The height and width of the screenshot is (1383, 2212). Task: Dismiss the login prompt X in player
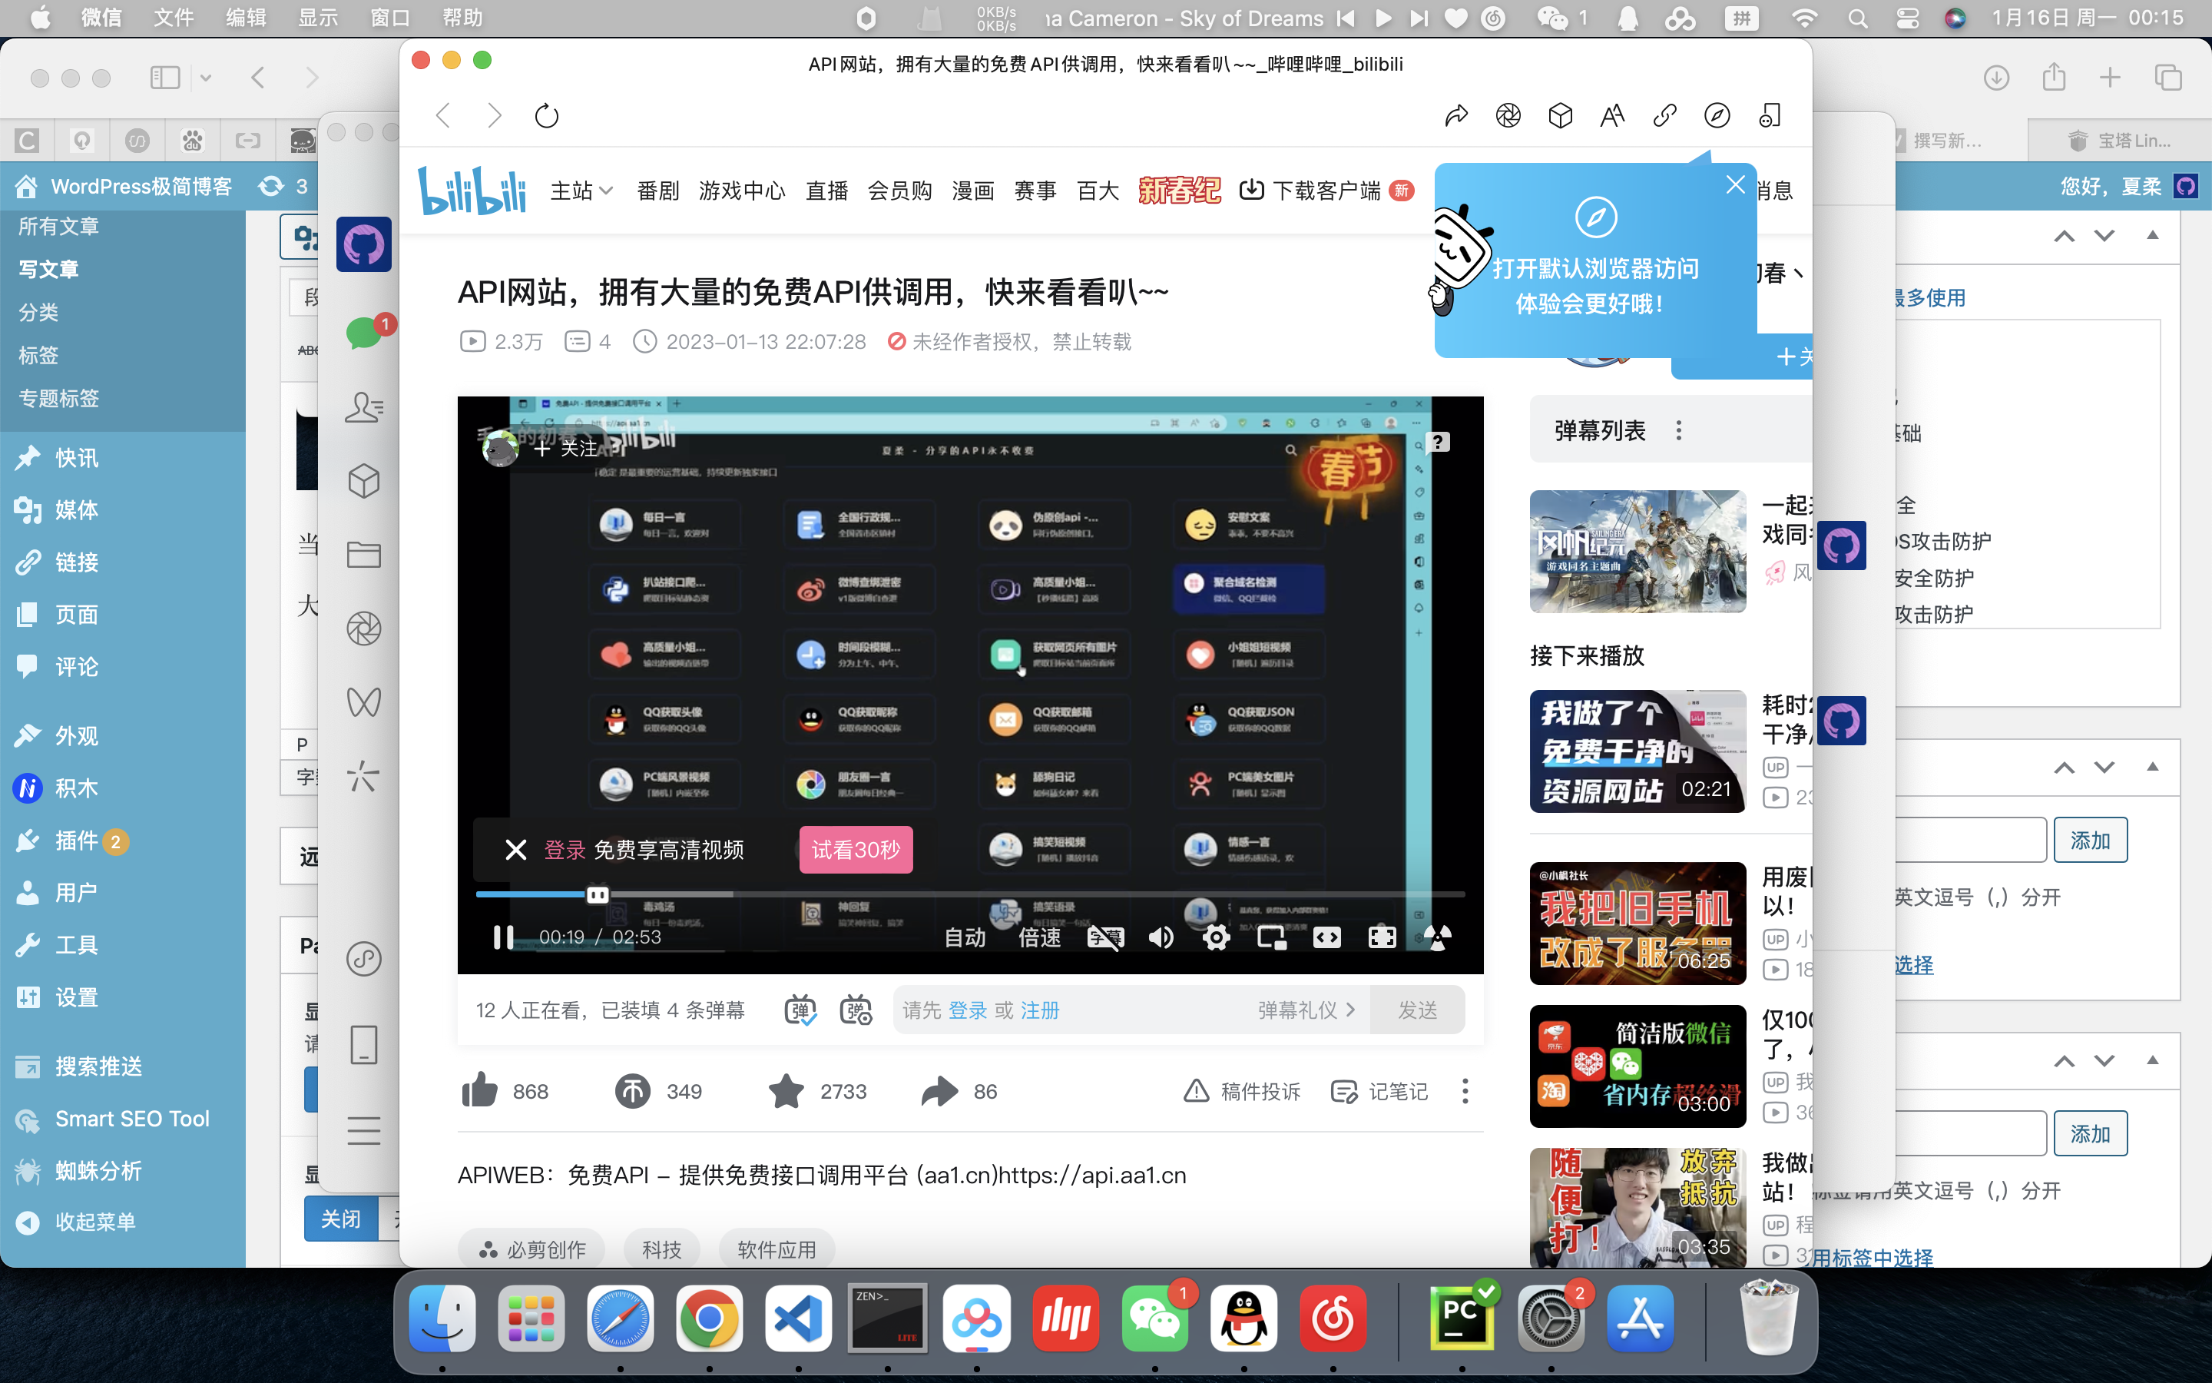pyautogui.click(x=515, y=850)
